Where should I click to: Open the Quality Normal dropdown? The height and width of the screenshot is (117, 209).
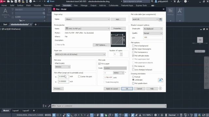[x=153, y=33]
